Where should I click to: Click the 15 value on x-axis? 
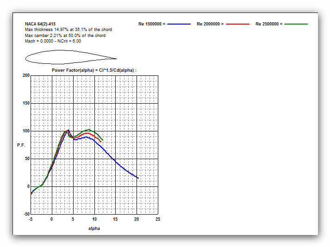(x=115, y=219)
